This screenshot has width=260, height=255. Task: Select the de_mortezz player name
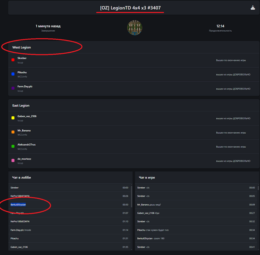coord(24,159)
